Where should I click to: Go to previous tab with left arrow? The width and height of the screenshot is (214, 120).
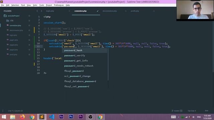[37, 11]
